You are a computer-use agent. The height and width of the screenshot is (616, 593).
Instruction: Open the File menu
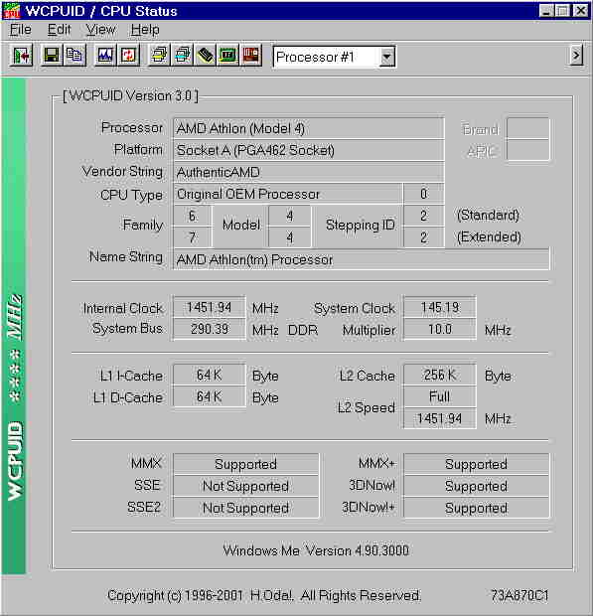21,30
